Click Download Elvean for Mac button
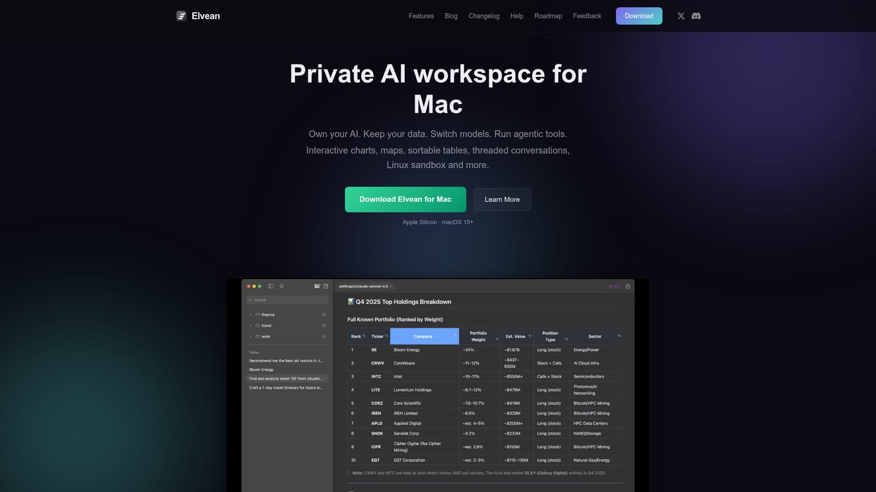This screenshot has height=492, width=876. [405, 200]
